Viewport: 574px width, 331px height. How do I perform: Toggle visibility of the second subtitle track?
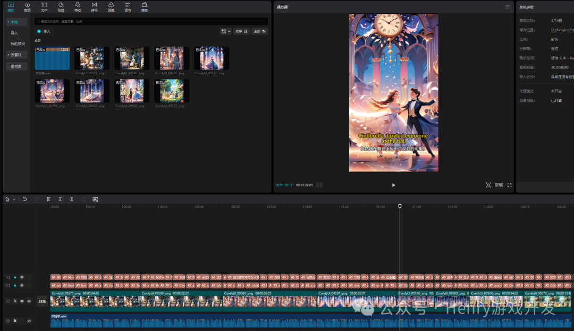pos(22,285)
